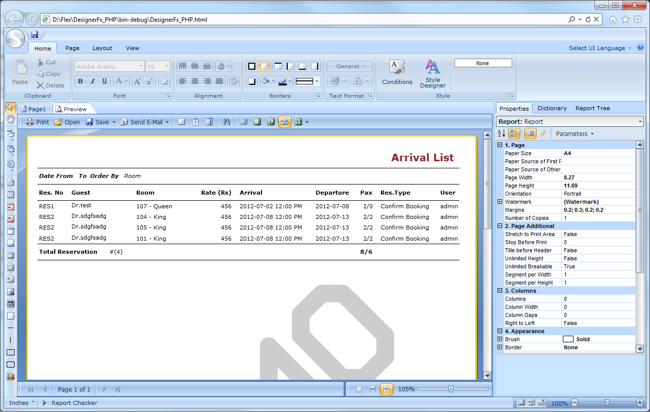Adjust the preview zoom slider at 105%
The width and height of the screenshot is (650, 412).
point(451,389)
